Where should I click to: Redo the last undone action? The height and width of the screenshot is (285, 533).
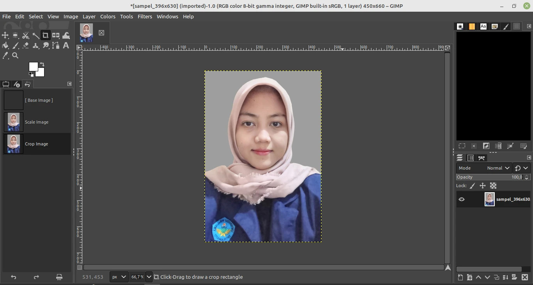click(x=36, y=277)
